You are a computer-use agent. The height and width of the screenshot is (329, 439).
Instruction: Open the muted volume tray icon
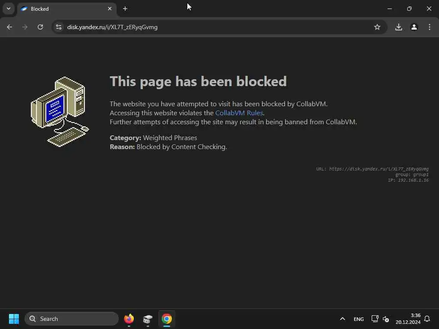click(386, 319)
